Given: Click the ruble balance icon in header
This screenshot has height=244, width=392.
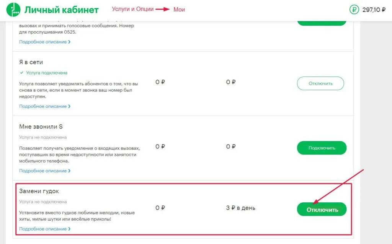Looking at the screenshot, I should pos(354,10).
